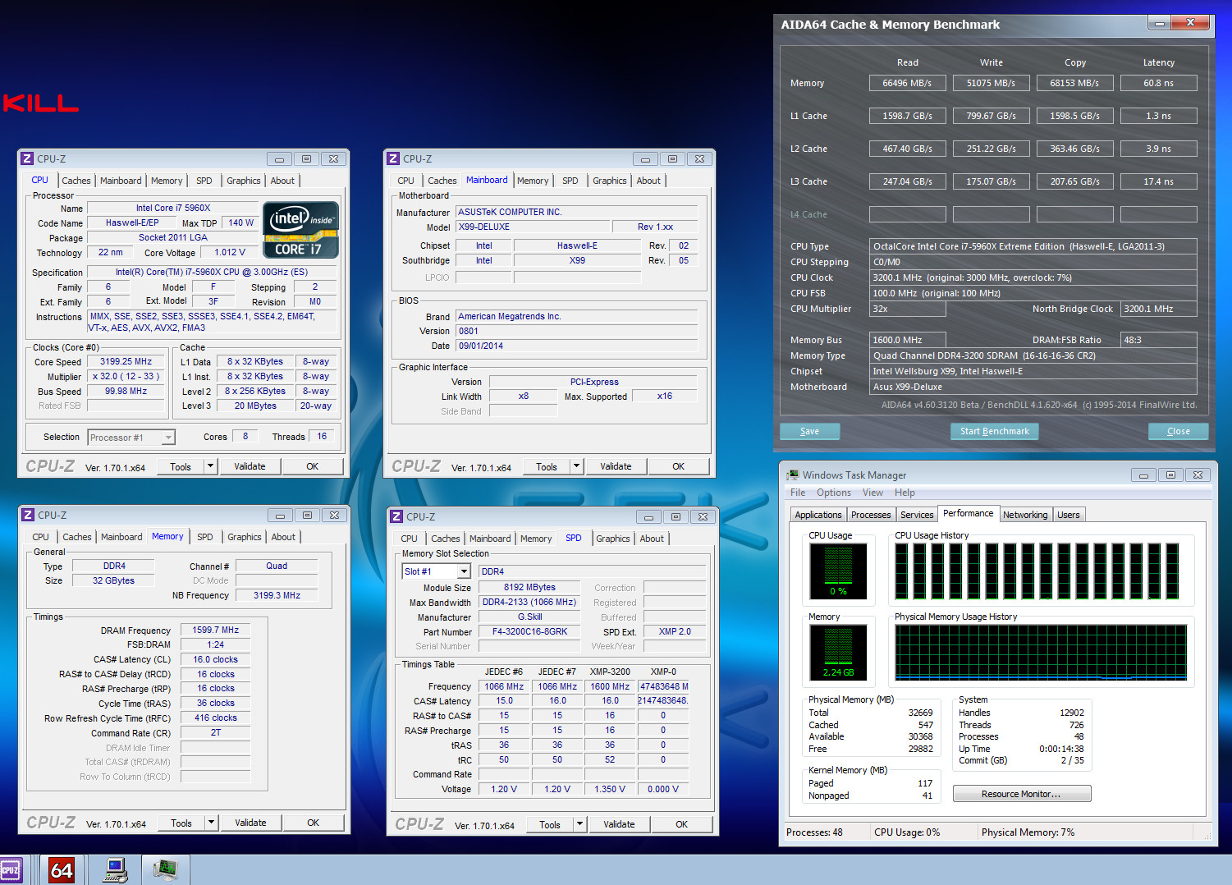The width and height of the screenshot is (1232, 885).
Task: Click the Physical Memory Usage History graph
Action: click(1040, 653)
